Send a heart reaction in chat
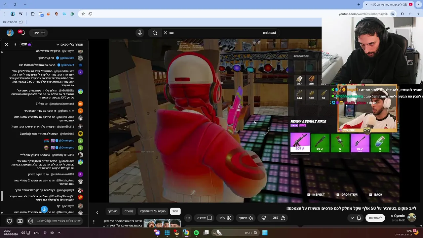 pos(10,221)
